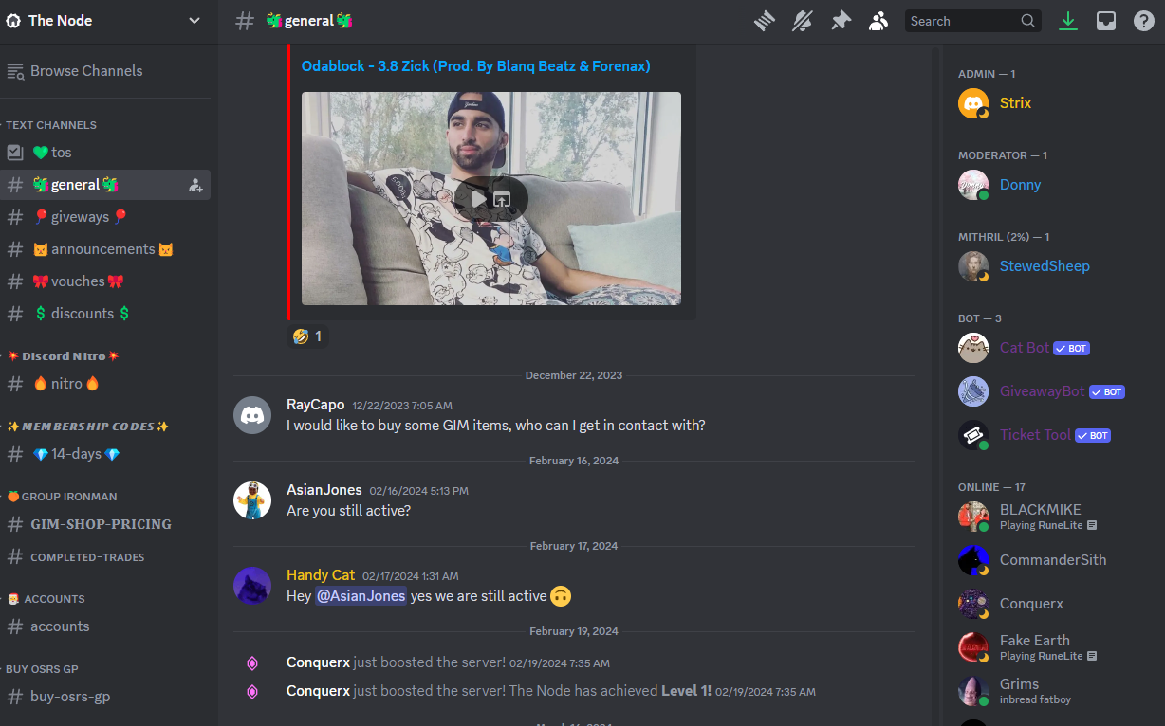Open Odablock - 3.8 Zick video link
Image resolution: width=1165 pixels, height=726 pixels.
[x=476, y=66]
